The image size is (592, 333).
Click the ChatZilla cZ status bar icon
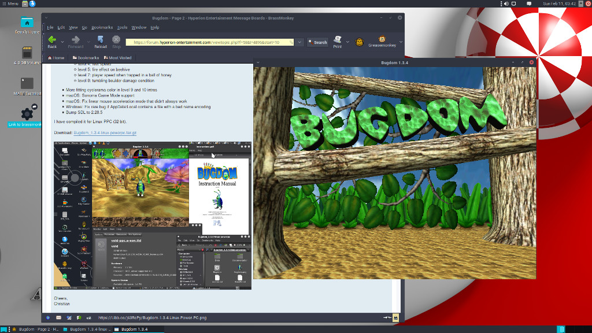click(x=88, y=317)
